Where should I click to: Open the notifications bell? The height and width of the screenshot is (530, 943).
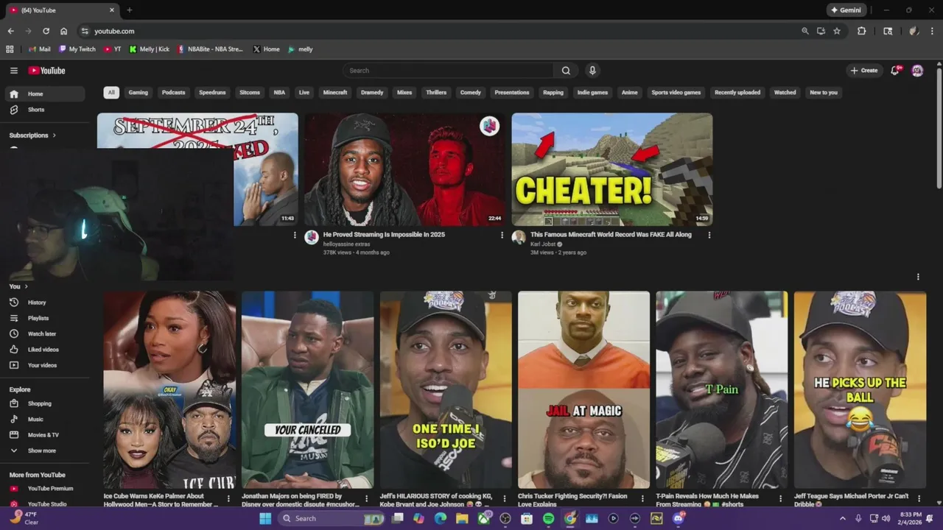pyautogui.click(x=894, y=71)
